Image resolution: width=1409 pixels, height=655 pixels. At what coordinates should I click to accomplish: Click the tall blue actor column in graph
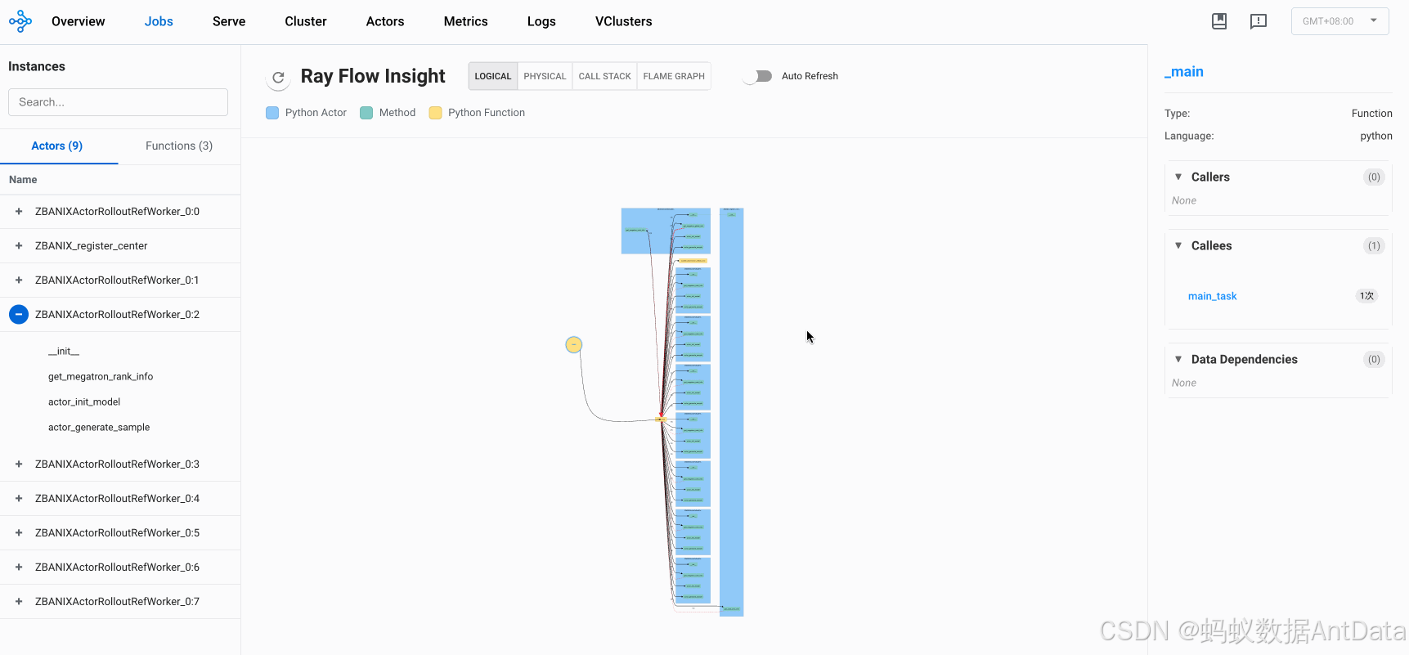point(731,412)
